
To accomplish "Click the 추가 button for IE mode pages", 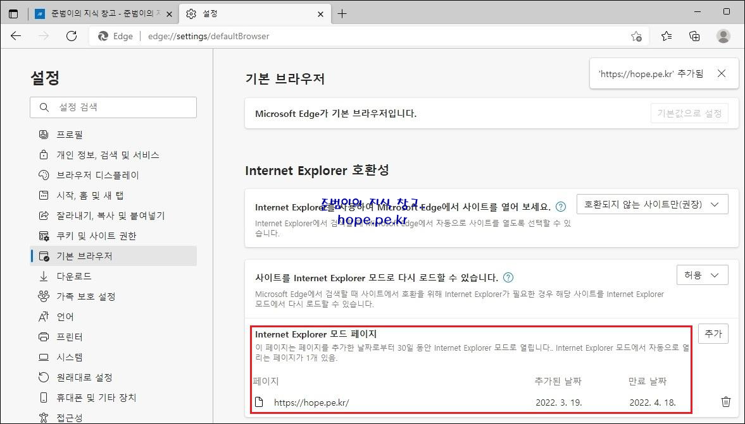I will click(713, 334).
